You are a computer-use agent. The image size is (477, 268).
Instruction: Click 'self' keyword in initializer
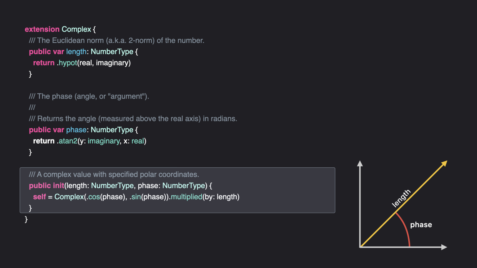click(x=39, y=197)
